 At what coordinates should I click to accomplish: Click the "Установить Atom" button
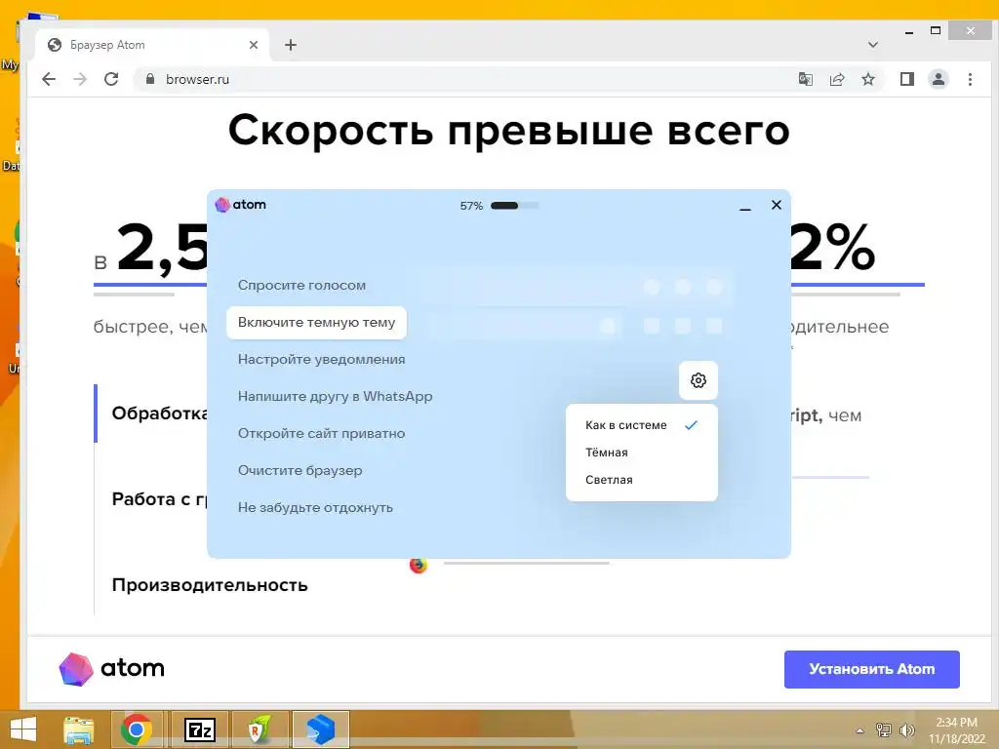pyautogui.click(x=871, y=669)
